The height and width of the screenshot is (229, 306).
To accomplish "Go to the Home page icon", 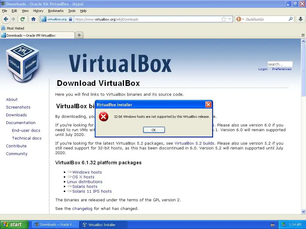I will tap(33, 19).
